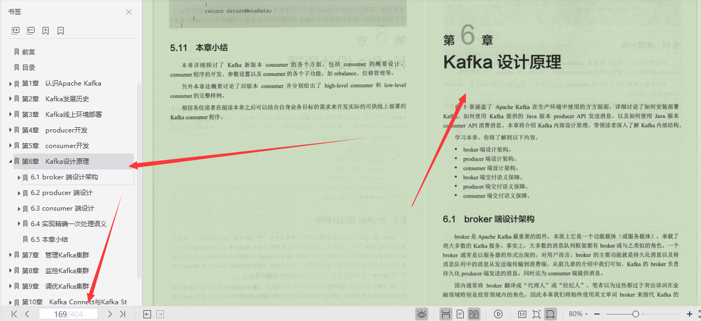The height and width of the screenshot is (321, 701).
Task: Expand 第3章 Kafka线上环境部署
Action: (x=10, y=115)
